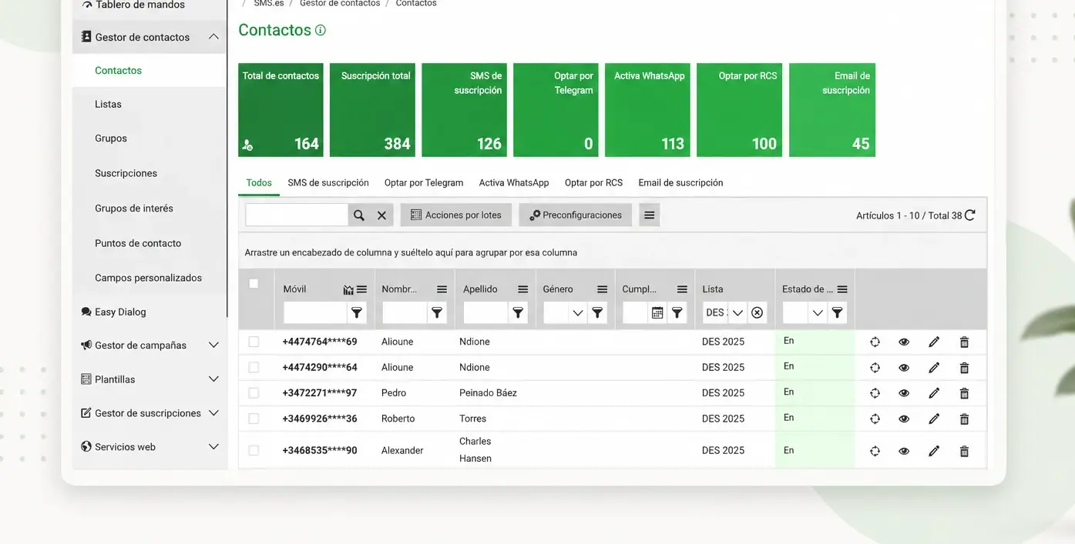Edit the contact Pedro Peinado Báez
Viewport: 1075px width, 544px height.
pos(934,393)
